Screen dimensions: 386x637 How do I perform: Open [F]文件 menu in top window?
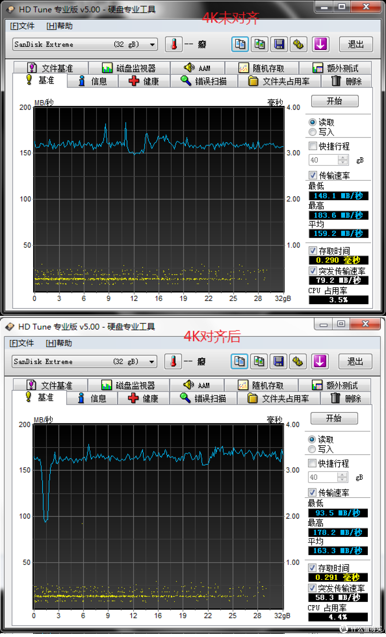pos(22,26)
